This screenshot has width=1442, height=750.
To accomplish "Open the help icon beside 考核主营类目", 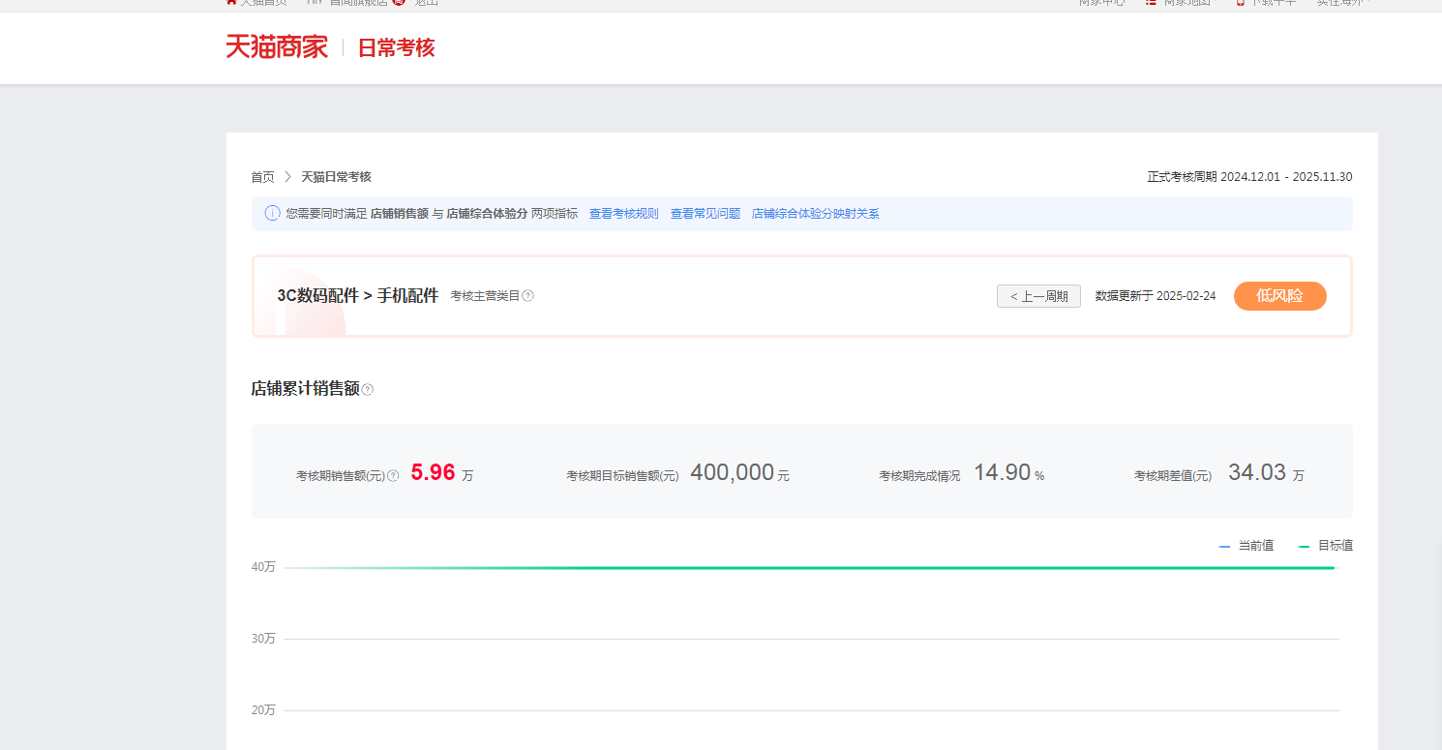I will 527,296.
